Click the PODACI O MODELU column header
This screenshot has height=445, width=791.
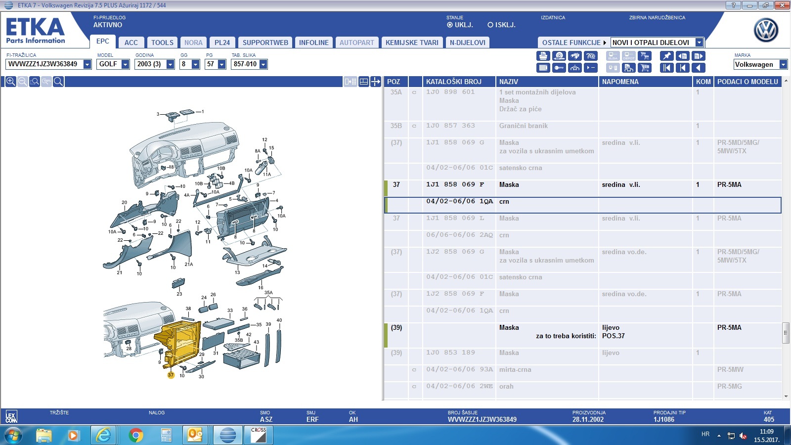tap(747, 82)
